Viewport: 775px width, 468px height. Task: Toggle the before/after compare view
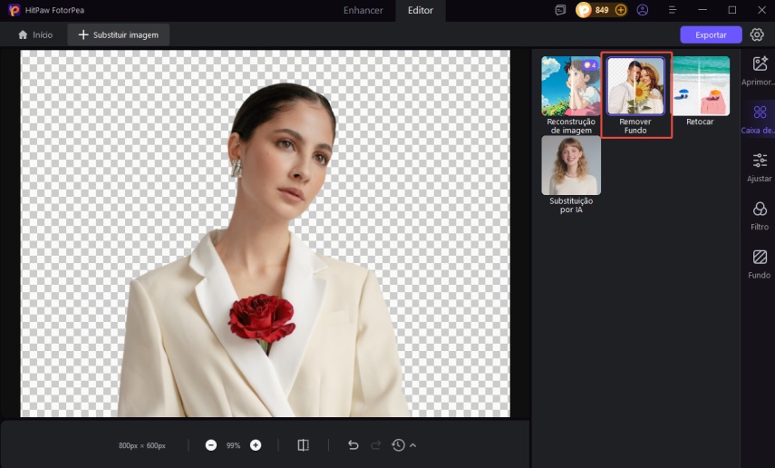point(304,445)
